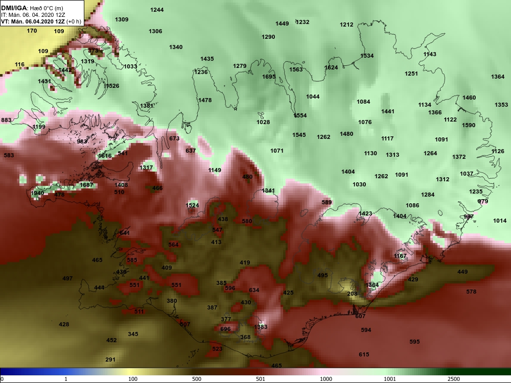
Task: Select the value 1524
Action: (x=192, y=205)
